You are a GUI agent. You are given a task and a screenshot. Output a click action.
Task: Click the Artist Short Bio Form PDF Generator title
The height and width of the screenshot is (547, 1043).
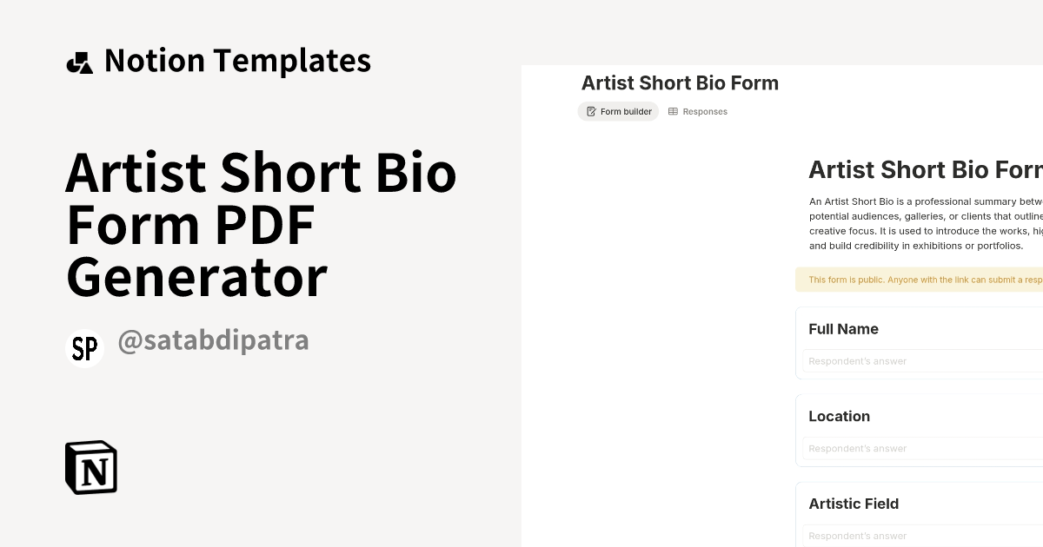261,224
